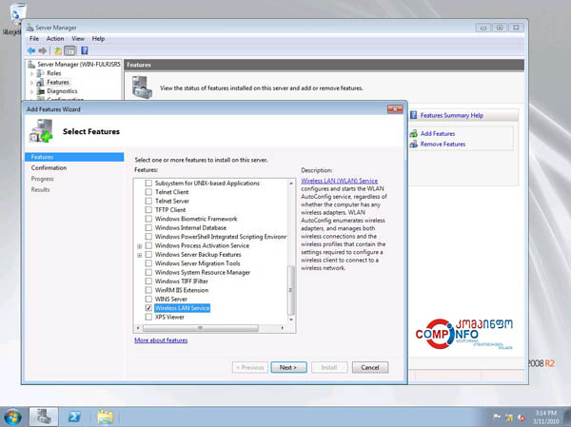Image resolution: width=571 pixels, height=427 pixels.
Task: Click the Features Summary Help link
Action: (452, 115)
